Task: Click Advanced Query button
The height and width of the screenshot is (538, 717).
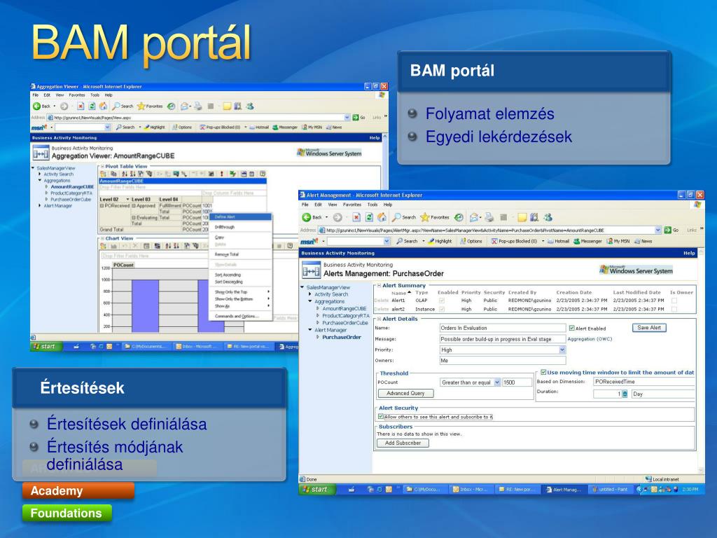Action: click(x=405, y=394)
